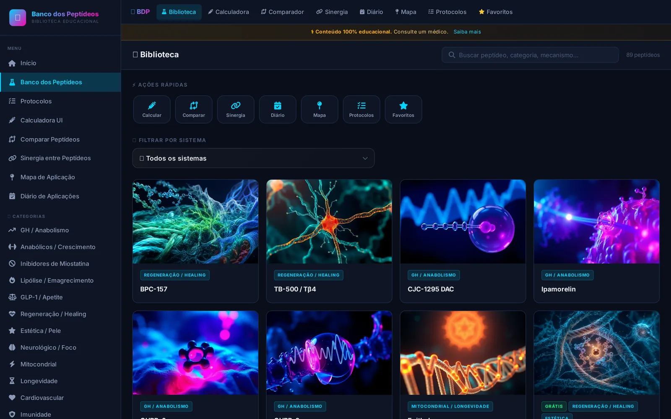Image resolution: width=671 pixels, height=419 pixels.
Task: Click the Mitocondrial / Longevidade tag
Action: coord(450,406)
